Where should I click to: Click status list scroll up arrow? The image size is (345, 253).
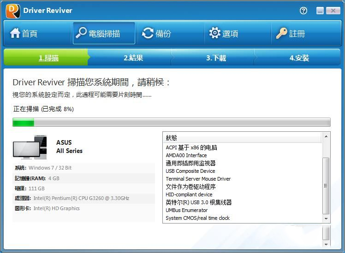coord(326,136)
